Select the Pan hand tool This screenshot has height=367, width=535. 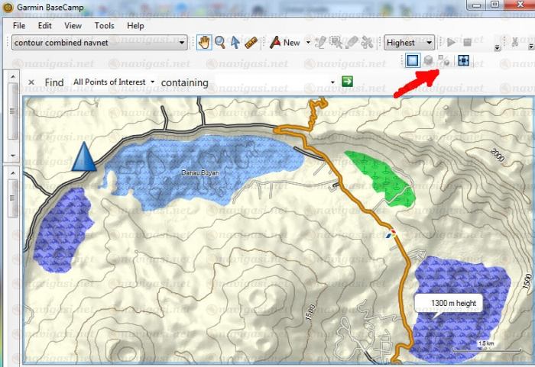coord(203,43)
